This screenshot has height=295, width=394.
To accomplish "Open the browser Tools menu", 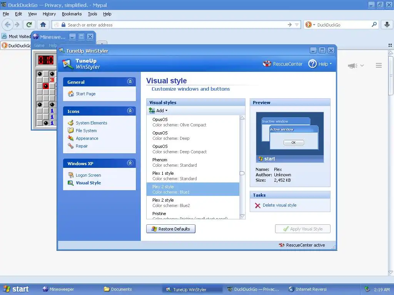I will 92,14.
